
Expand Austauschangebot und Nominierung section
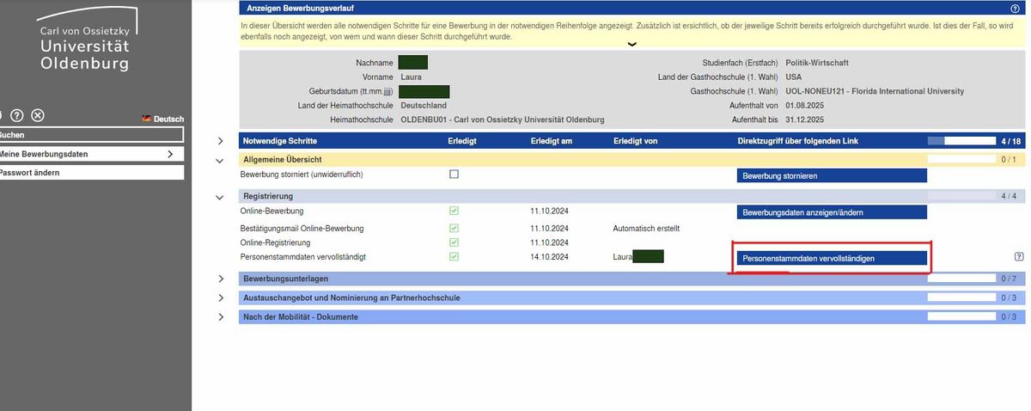221,298
